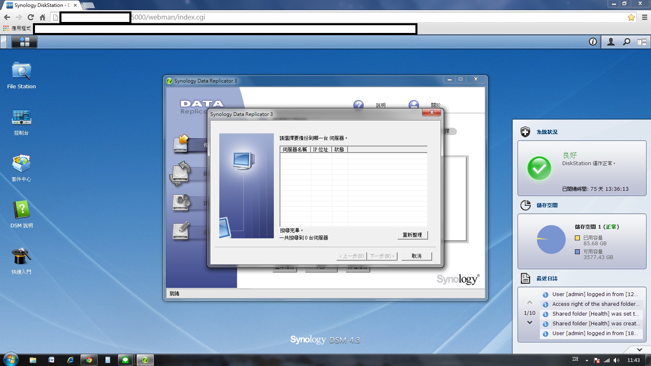Sort by IP 位址 column header
Image resolution: width=651 pixels, height=366 pixels.
[x=321, y=149]
